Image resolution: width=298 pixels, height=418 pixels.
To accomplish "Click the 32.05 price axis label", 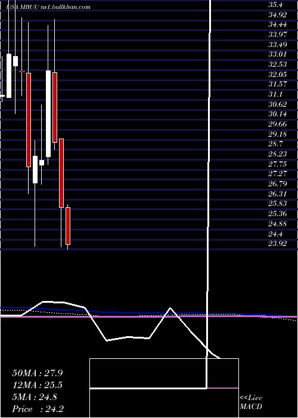I will tap(278, 74).
